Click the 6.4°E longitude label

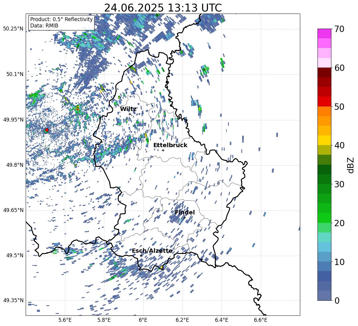click(x=221, y=320)
